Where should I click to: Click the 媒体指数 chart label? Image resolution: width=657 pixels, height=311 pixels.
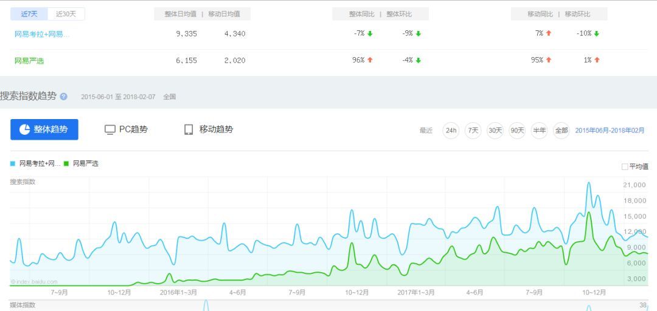tap(23, 305)
